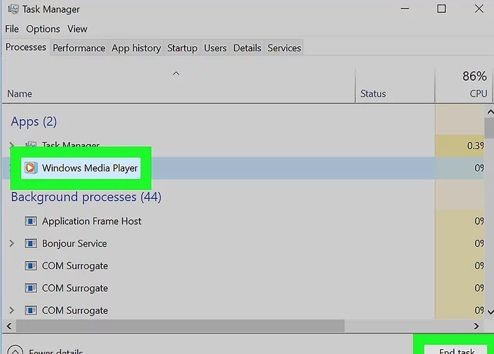This screenshot has height=354, width=494.
Task: Switch to the Details tab
Action: pyautogui.click(x=247, y=48)
